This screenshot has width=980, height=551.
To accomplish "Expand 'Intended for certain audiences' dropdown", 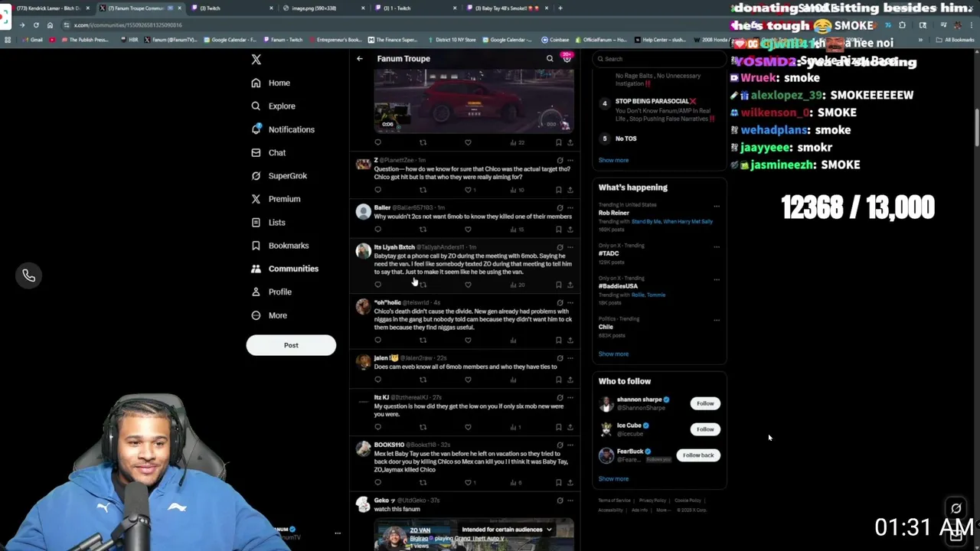I will point(507,530).
